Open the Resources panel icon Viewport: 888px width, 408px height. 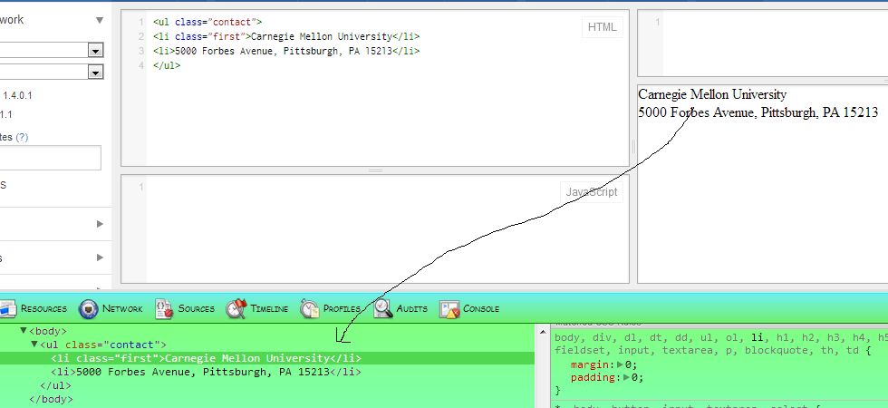(x=7, y=309)
